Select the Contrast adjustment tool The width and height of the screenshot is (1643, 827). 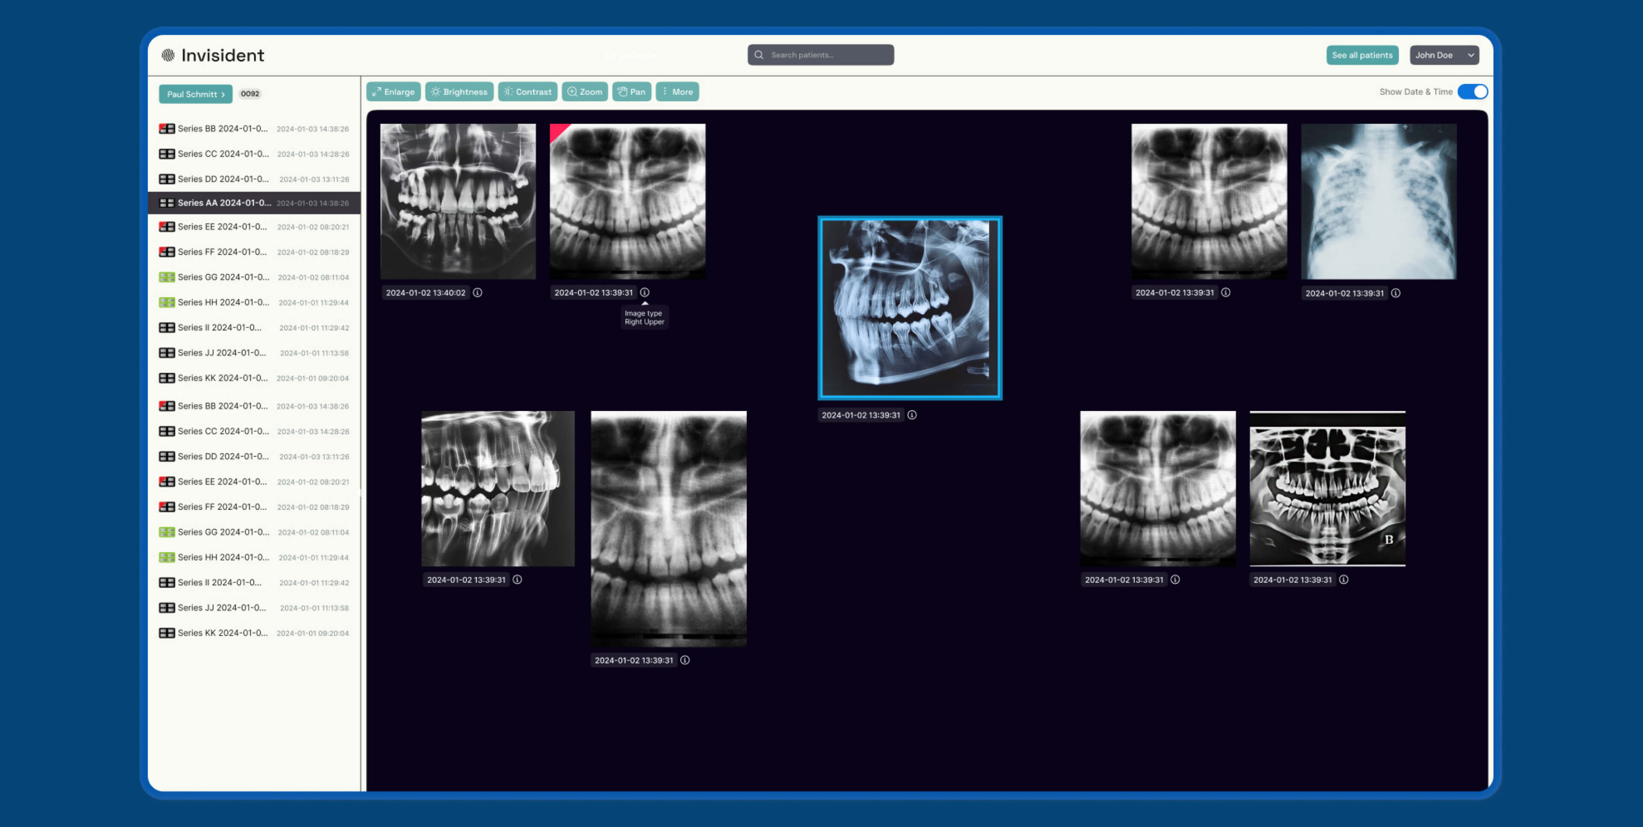coord(528,92)
